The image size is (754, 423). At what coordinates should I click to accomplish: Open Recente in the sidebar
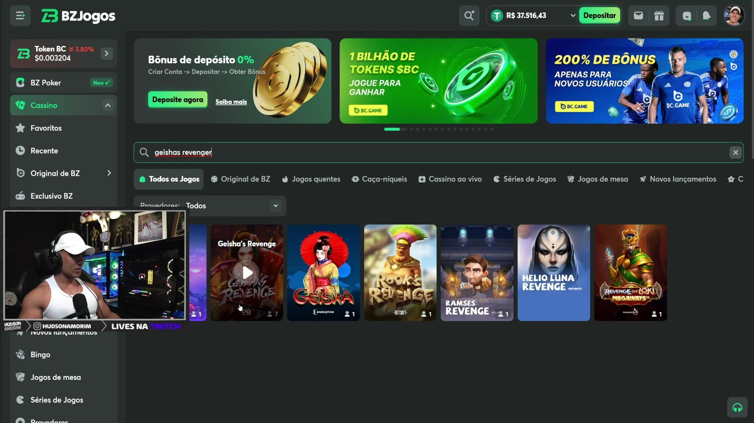pos(64,151)
